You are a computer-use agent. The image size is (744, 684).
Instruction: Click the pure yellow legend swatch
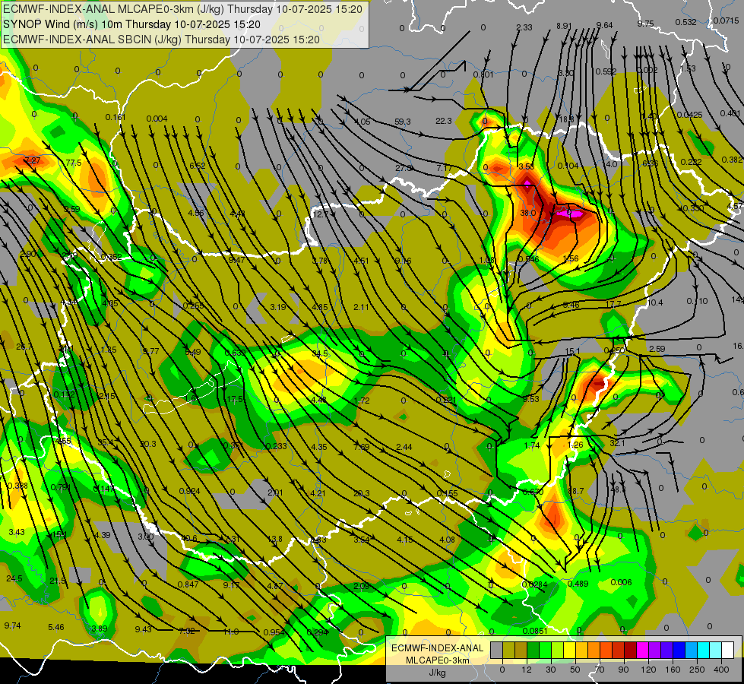(569, 651)
